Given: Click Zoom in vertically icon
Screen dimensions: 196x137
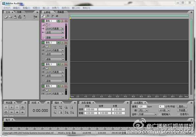Looking at the screenshot, I should tap(67, 112).
